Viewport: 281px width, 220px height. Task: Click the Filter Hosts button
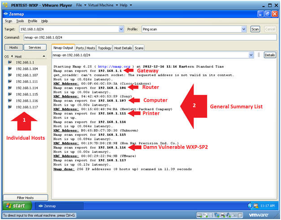point(25,198)
